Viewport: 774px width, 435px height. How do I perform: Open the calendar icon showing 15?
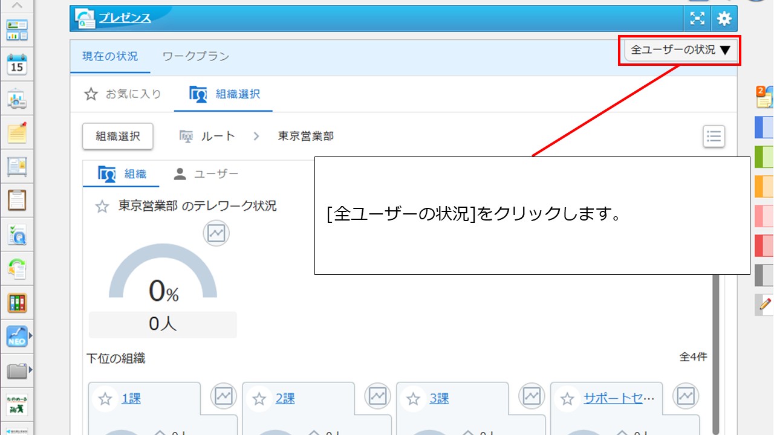[17, 64]
